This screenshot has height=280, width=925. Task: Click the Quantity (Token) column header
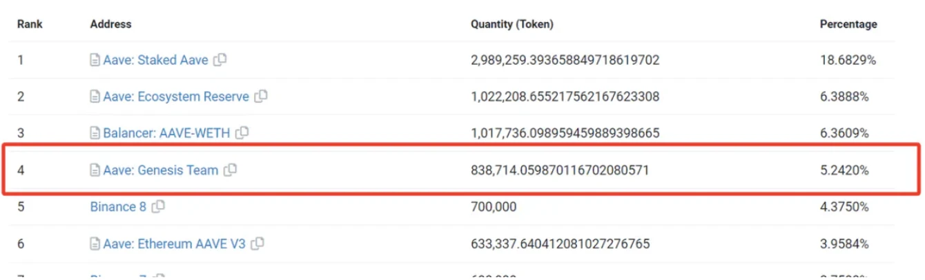[512, 24]
